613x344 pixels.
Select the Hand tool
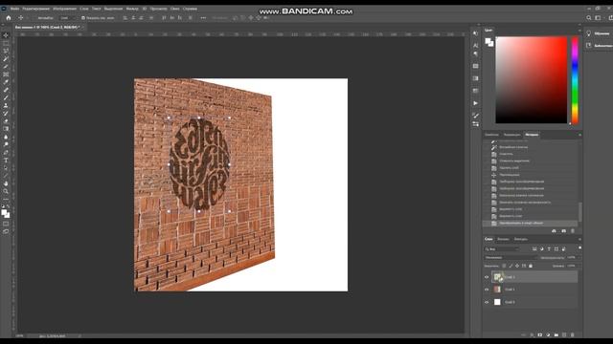(x=6, y=183)
